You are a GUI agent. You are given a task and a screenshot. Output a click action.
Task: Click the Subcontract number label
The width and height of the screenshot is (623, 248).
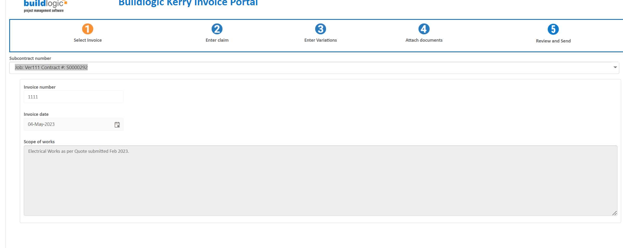click(30, 58)
